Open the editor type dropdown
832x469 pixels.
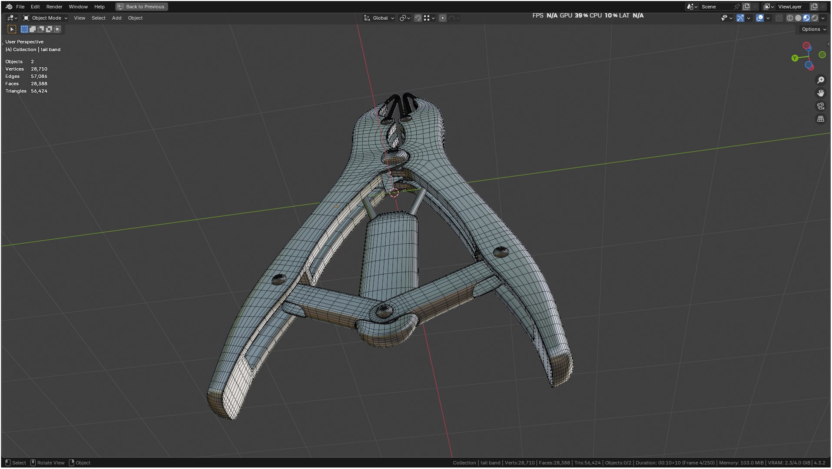click(x=12, y=18)
